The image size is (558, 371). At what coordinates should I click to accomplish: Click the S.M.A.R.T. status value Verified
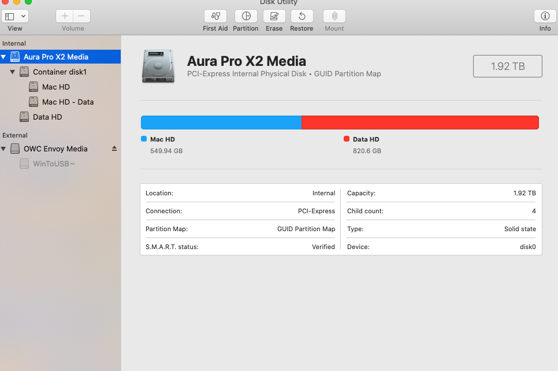[323, 247]
